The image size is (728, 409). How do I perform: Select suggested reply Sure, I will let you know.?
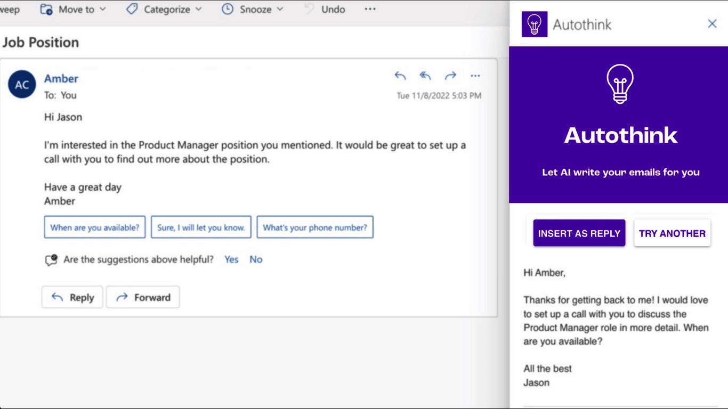point(201,227)
